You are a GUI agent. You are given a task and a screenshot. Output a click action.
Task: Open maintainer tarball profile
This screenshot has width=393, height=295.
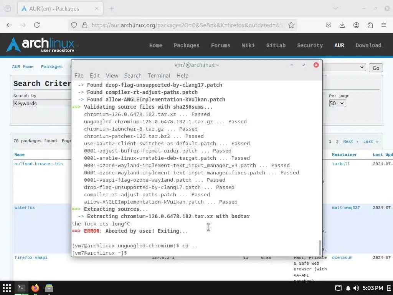click(x=341, y=164)
